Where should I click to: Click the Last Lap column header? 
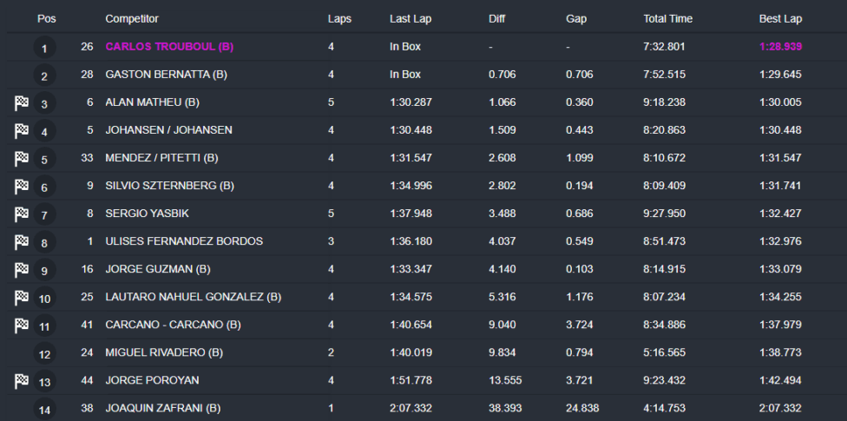(410, 18)
